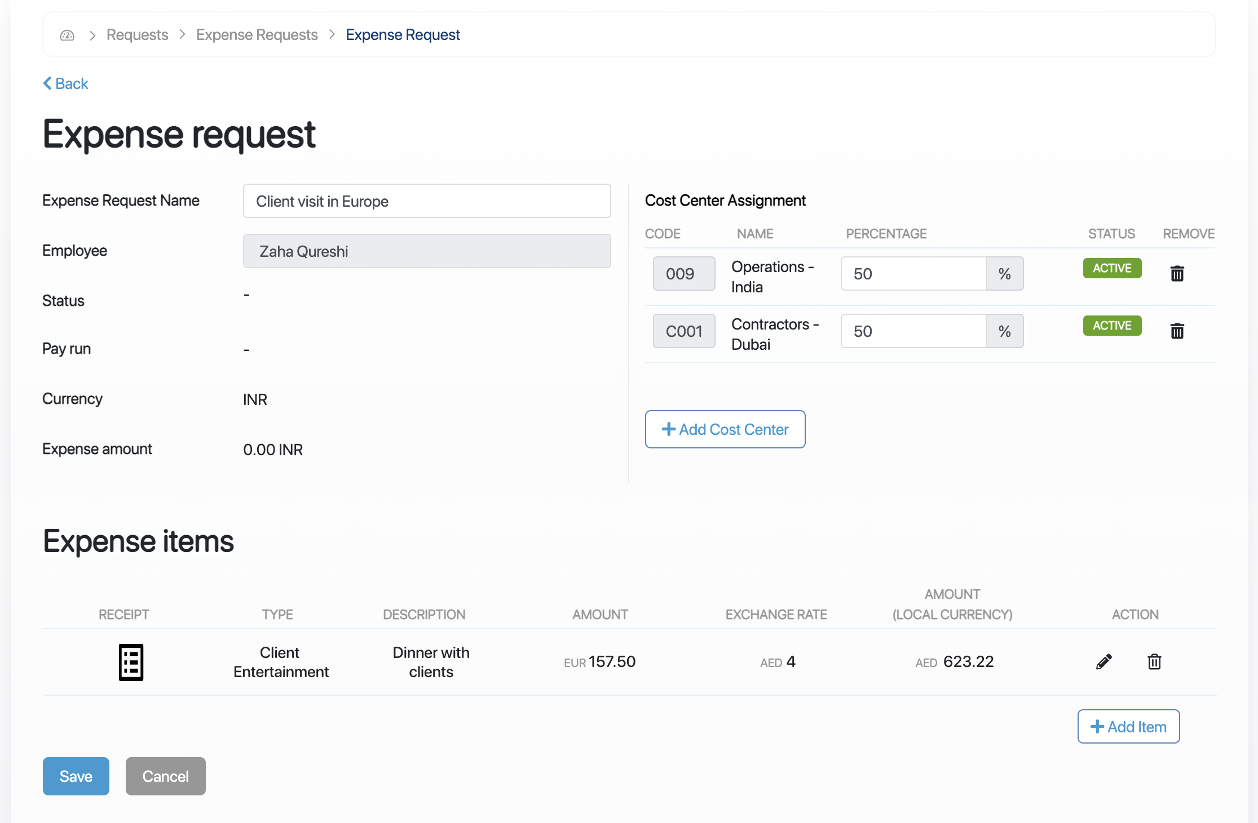The width and height of the screenshot is (1258, 823).
Task: Remove Operations - India cost center
Action: [1177, 274]
